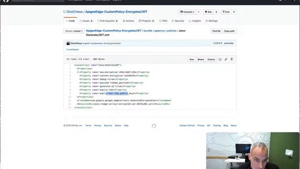300x169 pixels.
Task: Open Contact GitHub link
Action: coord(187,125)
